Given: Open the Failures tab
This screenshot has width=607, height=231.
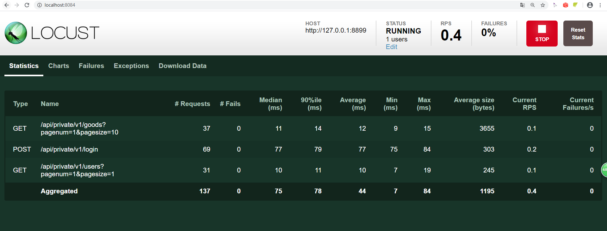Looking at the screenshot, I should tap(91, 66).
